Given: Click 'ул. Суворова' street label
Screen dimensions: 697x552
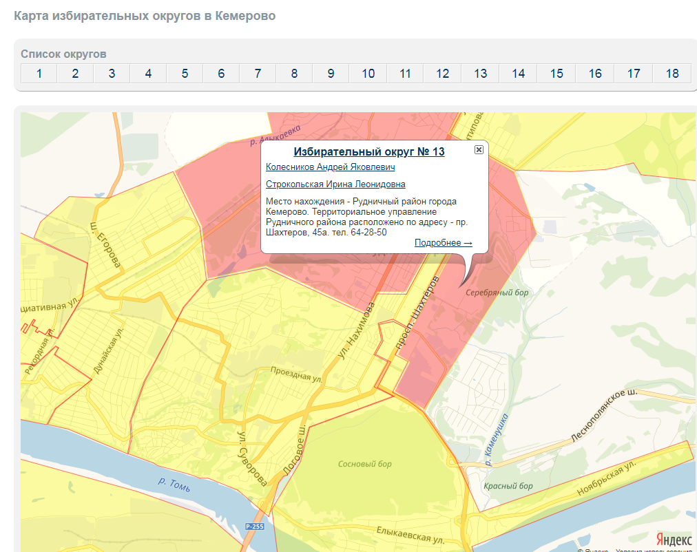Looking at the screenshot, I should click(x=253, y=458).
